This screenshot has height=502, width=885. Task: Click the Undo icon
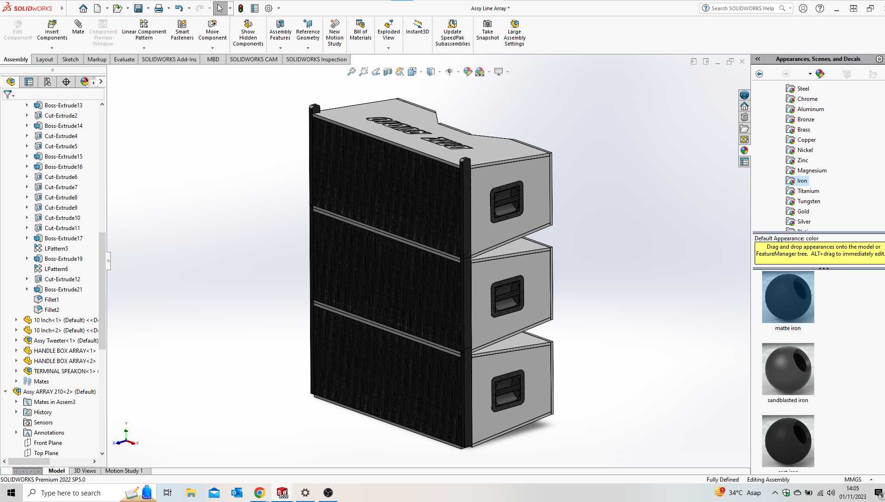click(179, 8)
